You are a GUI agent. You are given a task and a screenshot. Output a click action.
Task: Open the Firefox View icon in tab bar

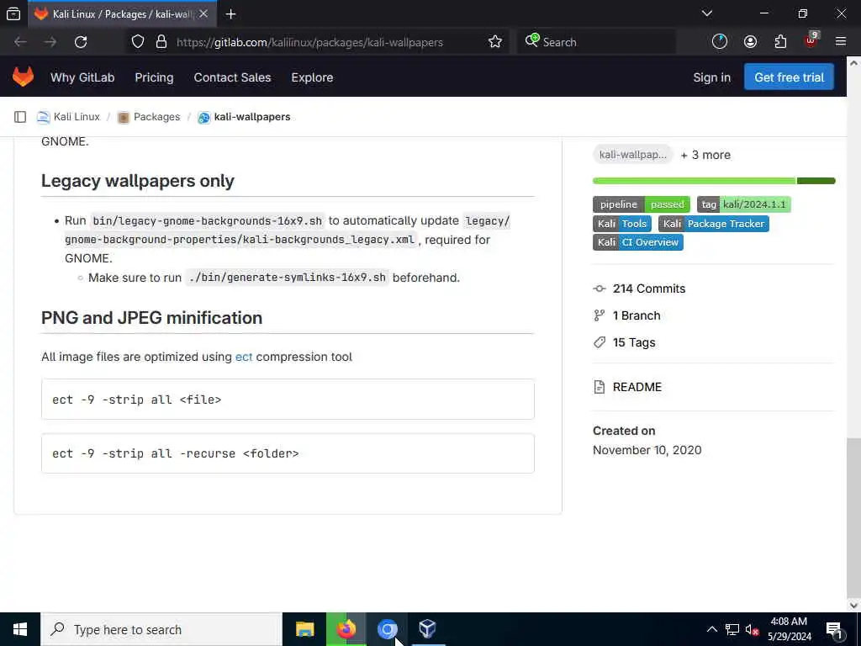click(x=13, y=13)
